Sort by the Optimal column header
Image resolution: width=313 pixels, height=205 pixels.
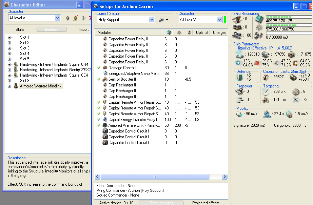tap(202, 33)
